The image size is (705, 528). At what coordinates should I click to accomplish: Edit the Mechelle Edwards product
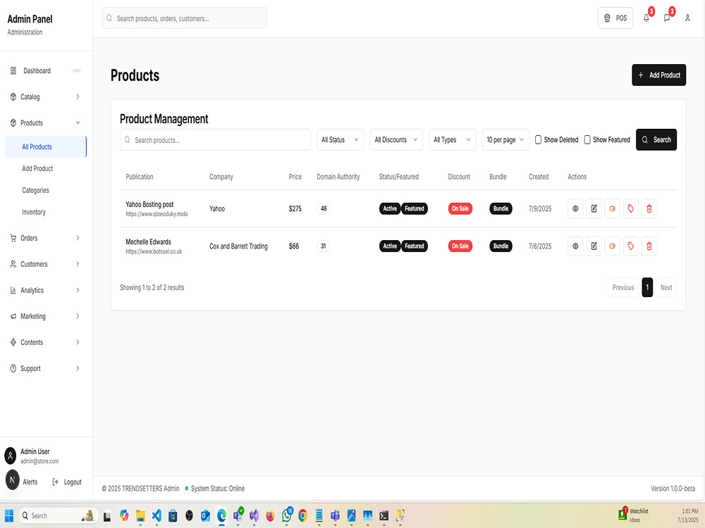pos(594,246)
